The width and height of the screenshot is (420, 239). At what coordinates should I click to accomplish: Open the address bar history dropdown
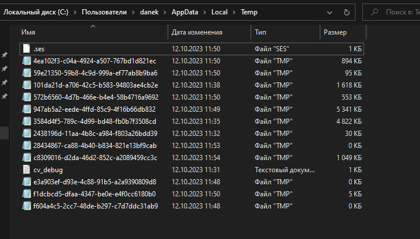coord(330,12)
